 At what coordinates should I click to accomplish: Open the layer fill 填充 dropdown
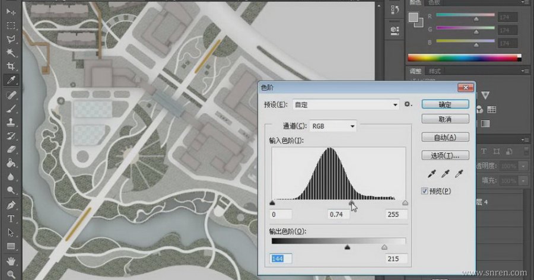[x=523, y=180]
